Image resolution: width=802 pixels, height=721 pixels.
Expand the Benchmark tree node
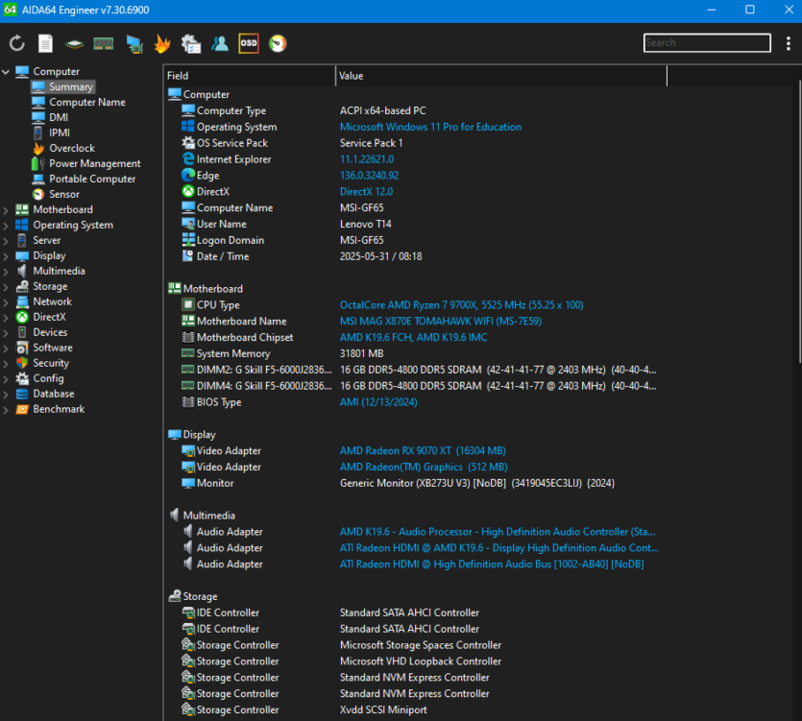[x=6, y=410]
